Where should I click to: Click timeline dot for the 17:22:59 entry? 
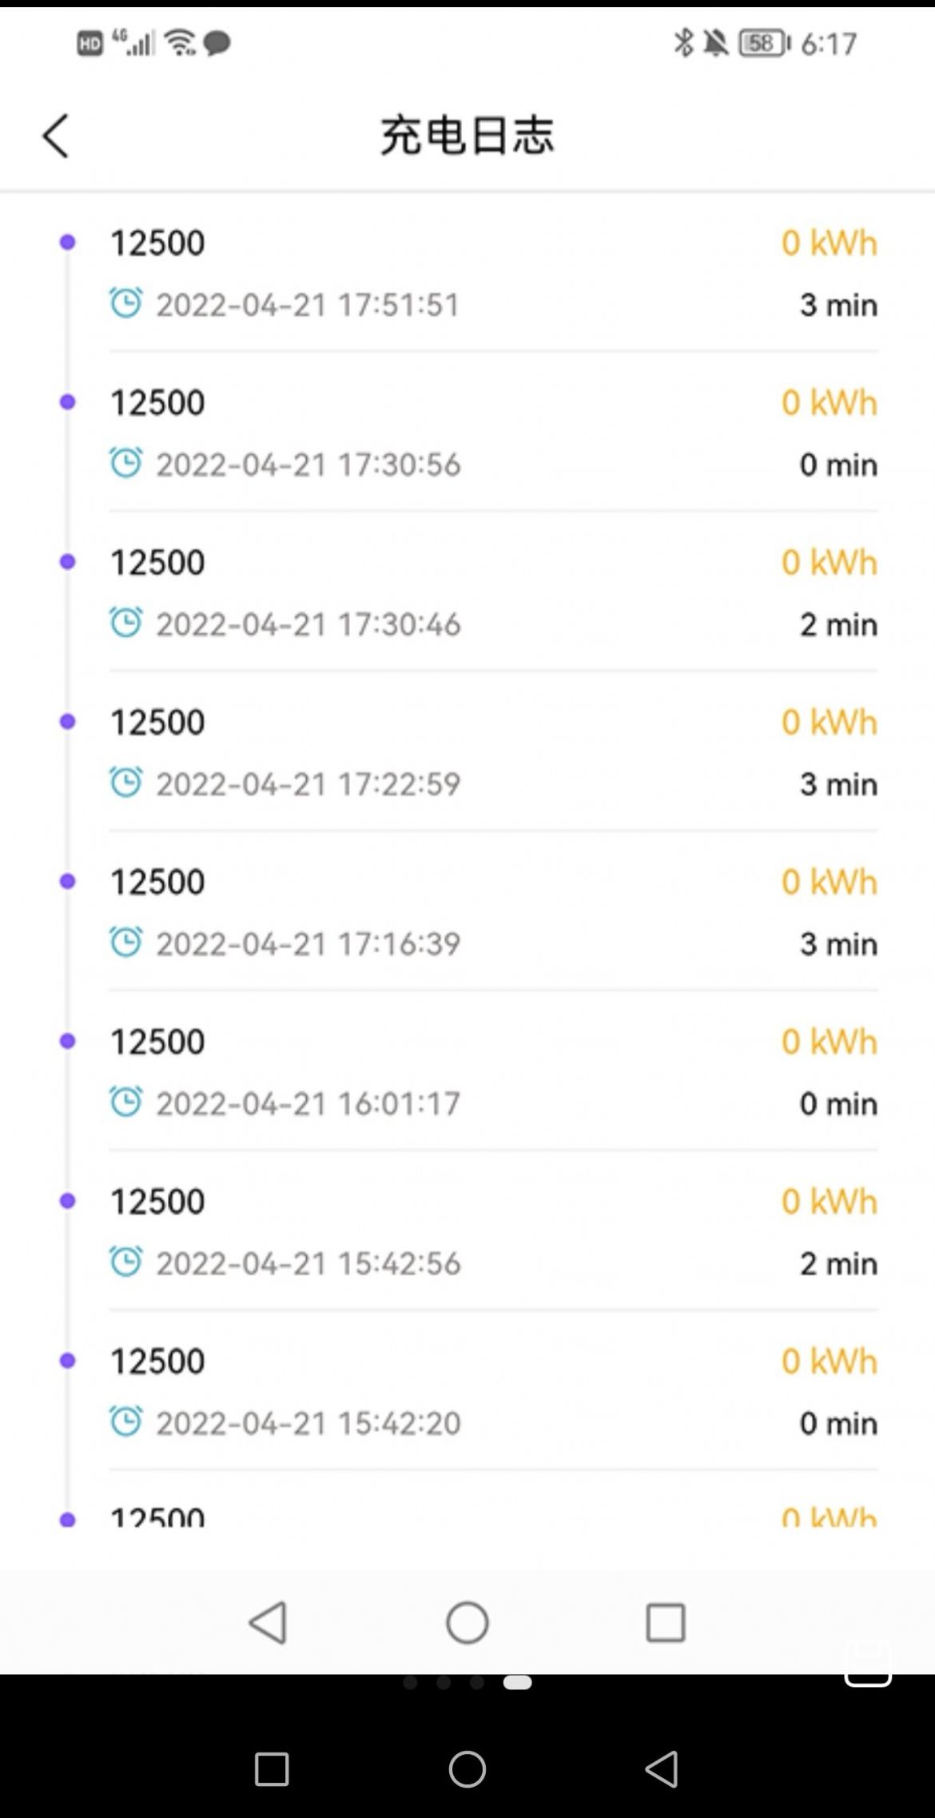(68, 722)
